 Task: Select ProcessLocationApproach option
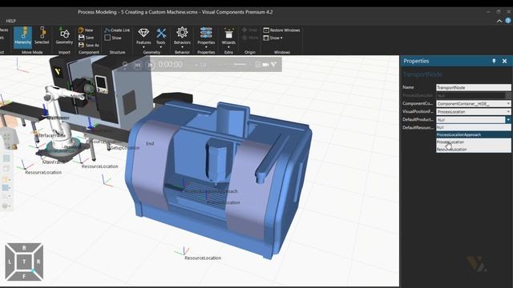coord(474,134)
